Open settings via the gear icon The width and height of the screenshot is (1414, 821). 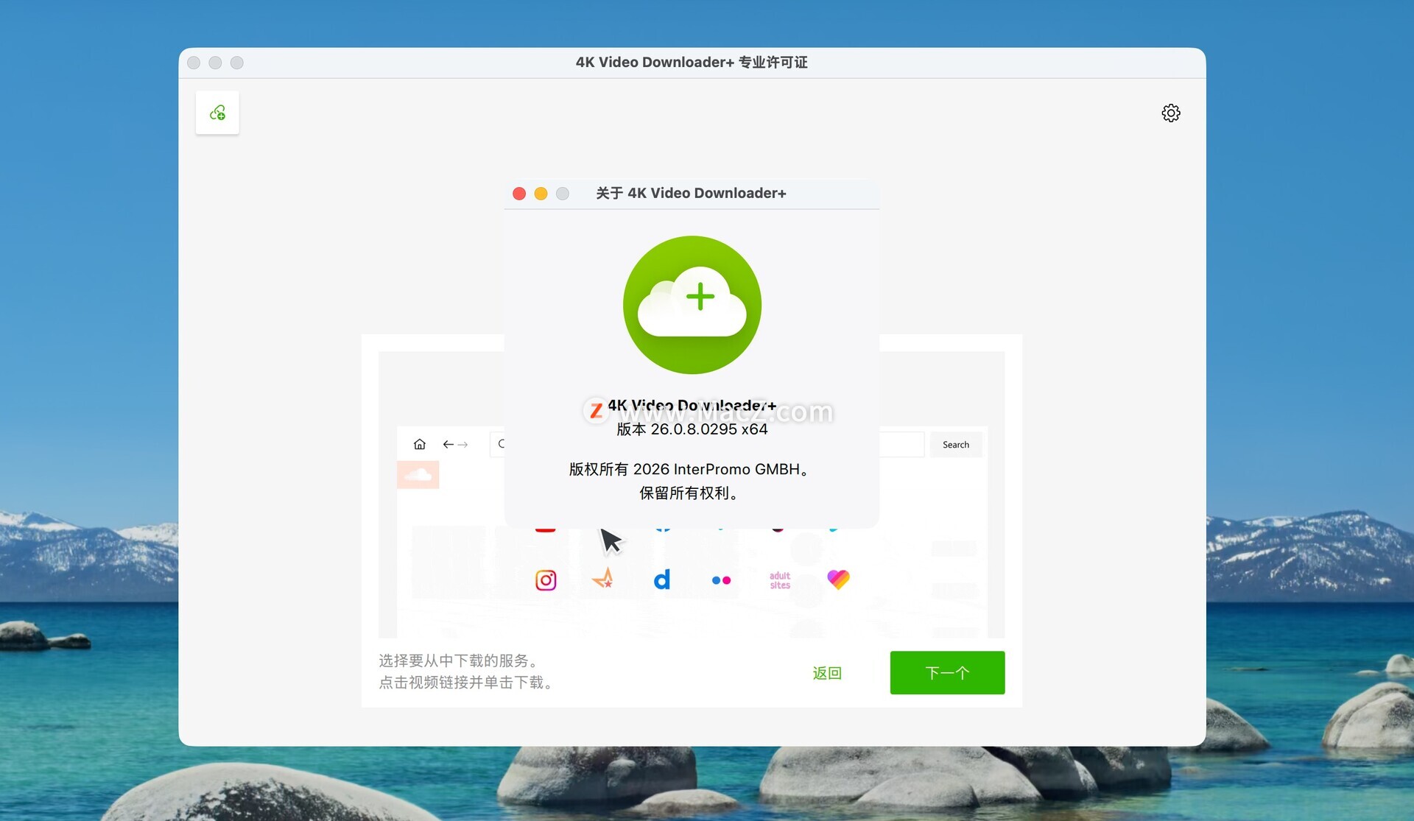tap(1171, 113)
